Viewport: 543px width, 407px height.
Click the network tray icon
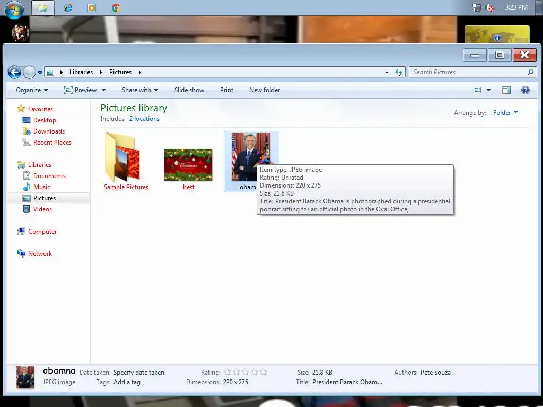point(477,7)
